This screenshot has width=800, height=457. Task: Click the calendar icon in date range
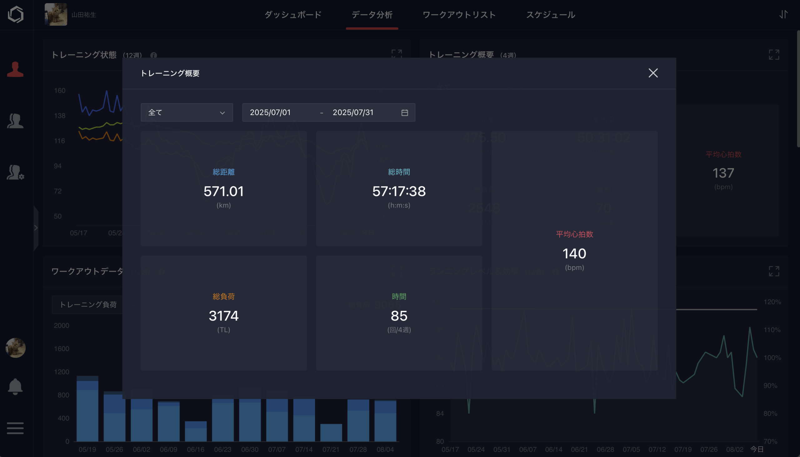pyautogui.click(x=405, y=113)
